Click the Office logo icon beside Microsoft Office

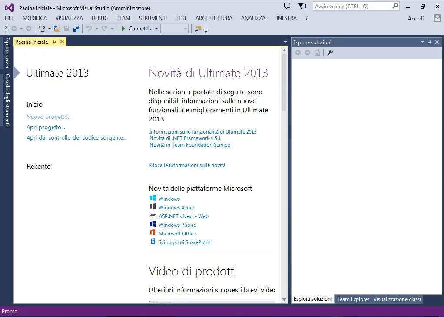pyautogui.click(x=153, y=233)
